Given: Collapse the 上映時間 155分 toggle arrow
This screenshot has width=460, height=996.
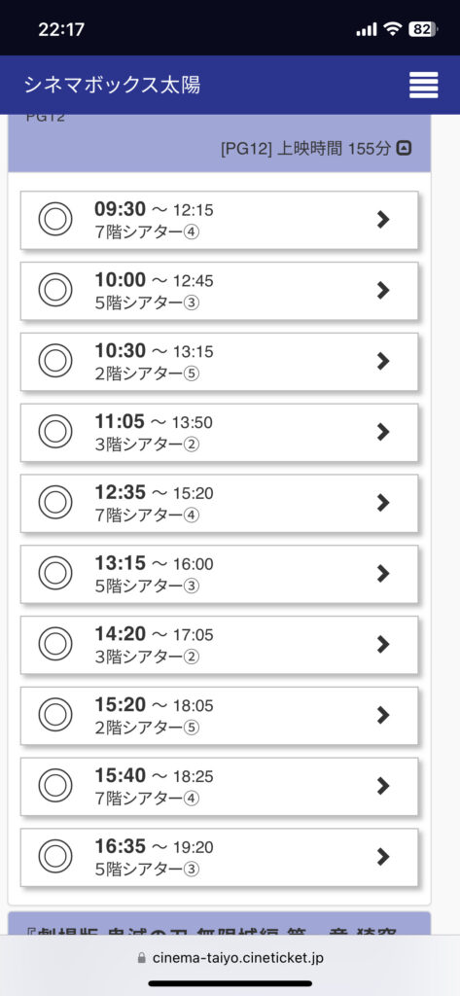Looking at the screenshot, I should coord(405,149).
